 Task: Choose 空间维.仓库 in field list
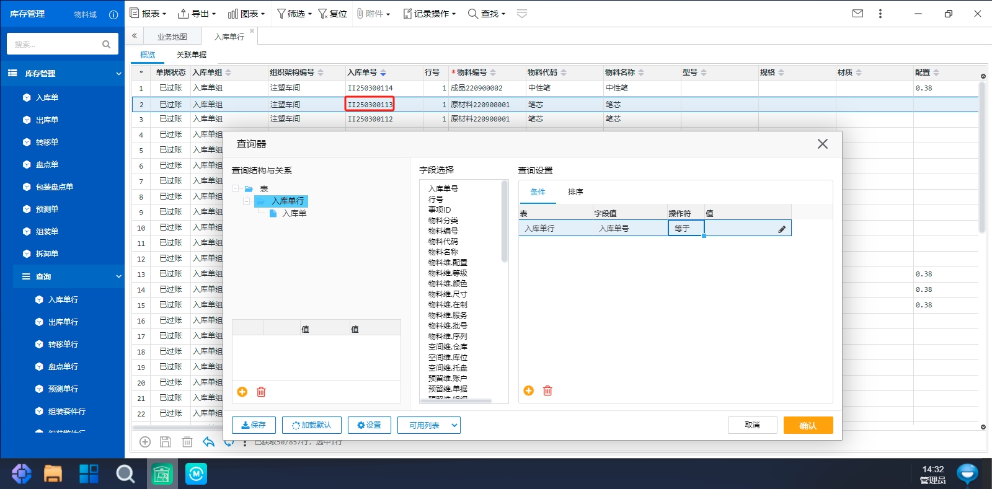pos(448,347)
